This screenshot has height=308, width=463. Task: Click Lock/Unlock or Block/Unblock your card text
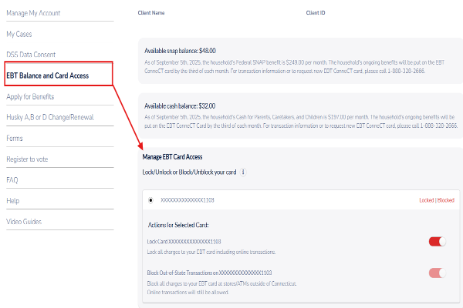(189, 172)
